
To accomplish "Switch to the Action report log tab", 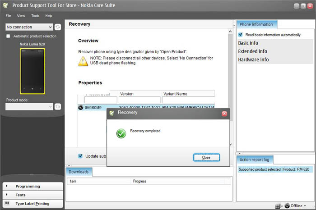I will [x=255, y=160].
